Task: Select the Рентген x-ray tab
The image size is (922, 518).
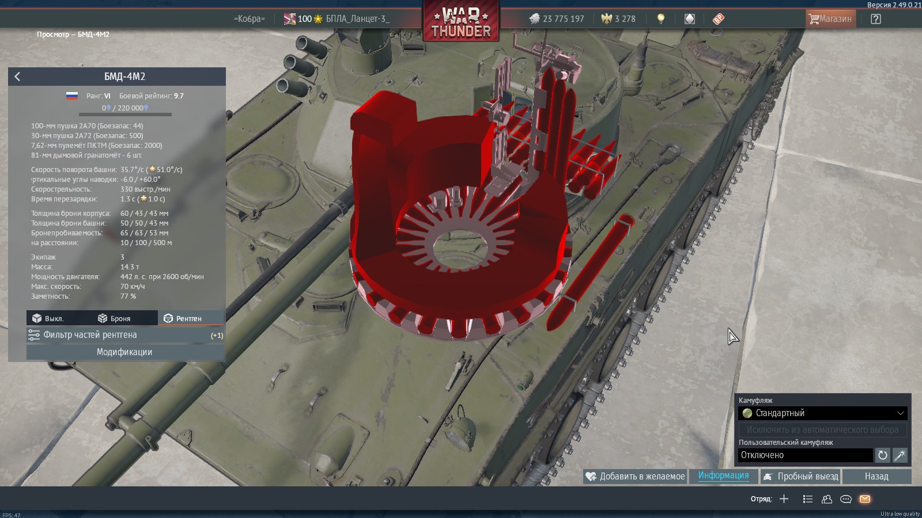Action: pyautogui.click(x=190, y=318)
